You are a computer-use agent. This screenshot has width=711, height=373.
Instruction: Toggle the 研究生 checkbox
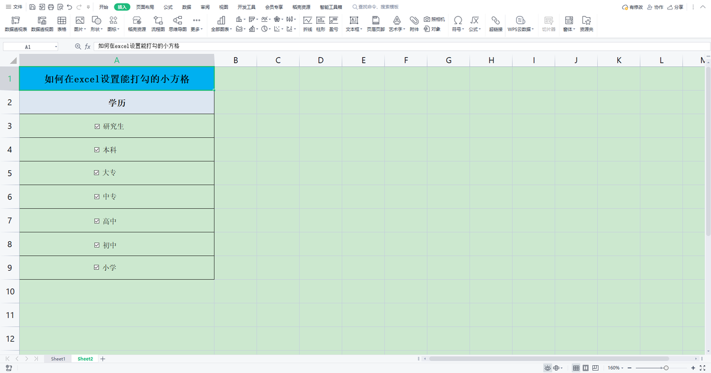pyautogui.click(x=97, y=126)
